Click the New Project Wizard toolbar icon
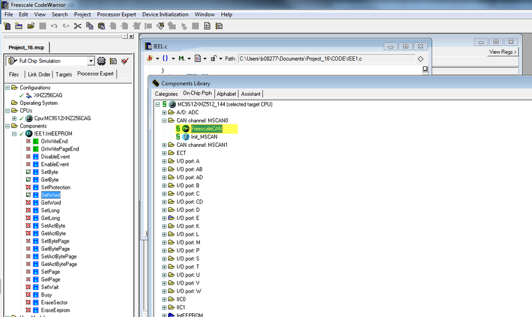The width and height of the screenshot is (532, 317). point(19,26)
